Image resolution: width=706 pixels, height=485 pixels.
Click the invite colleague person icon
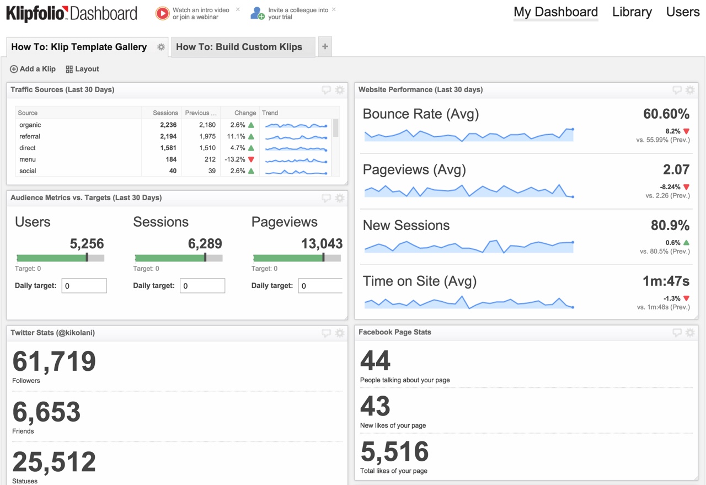pyautogui.click(x=258, y=13)
